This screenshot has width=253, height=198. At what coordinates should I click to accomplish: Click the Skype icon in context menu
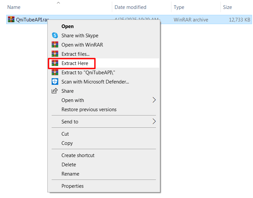click(55, 35)
